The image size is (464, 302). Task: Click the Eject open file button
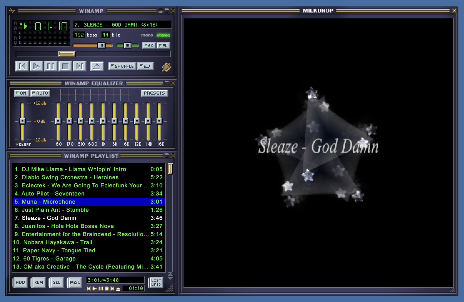97,66
